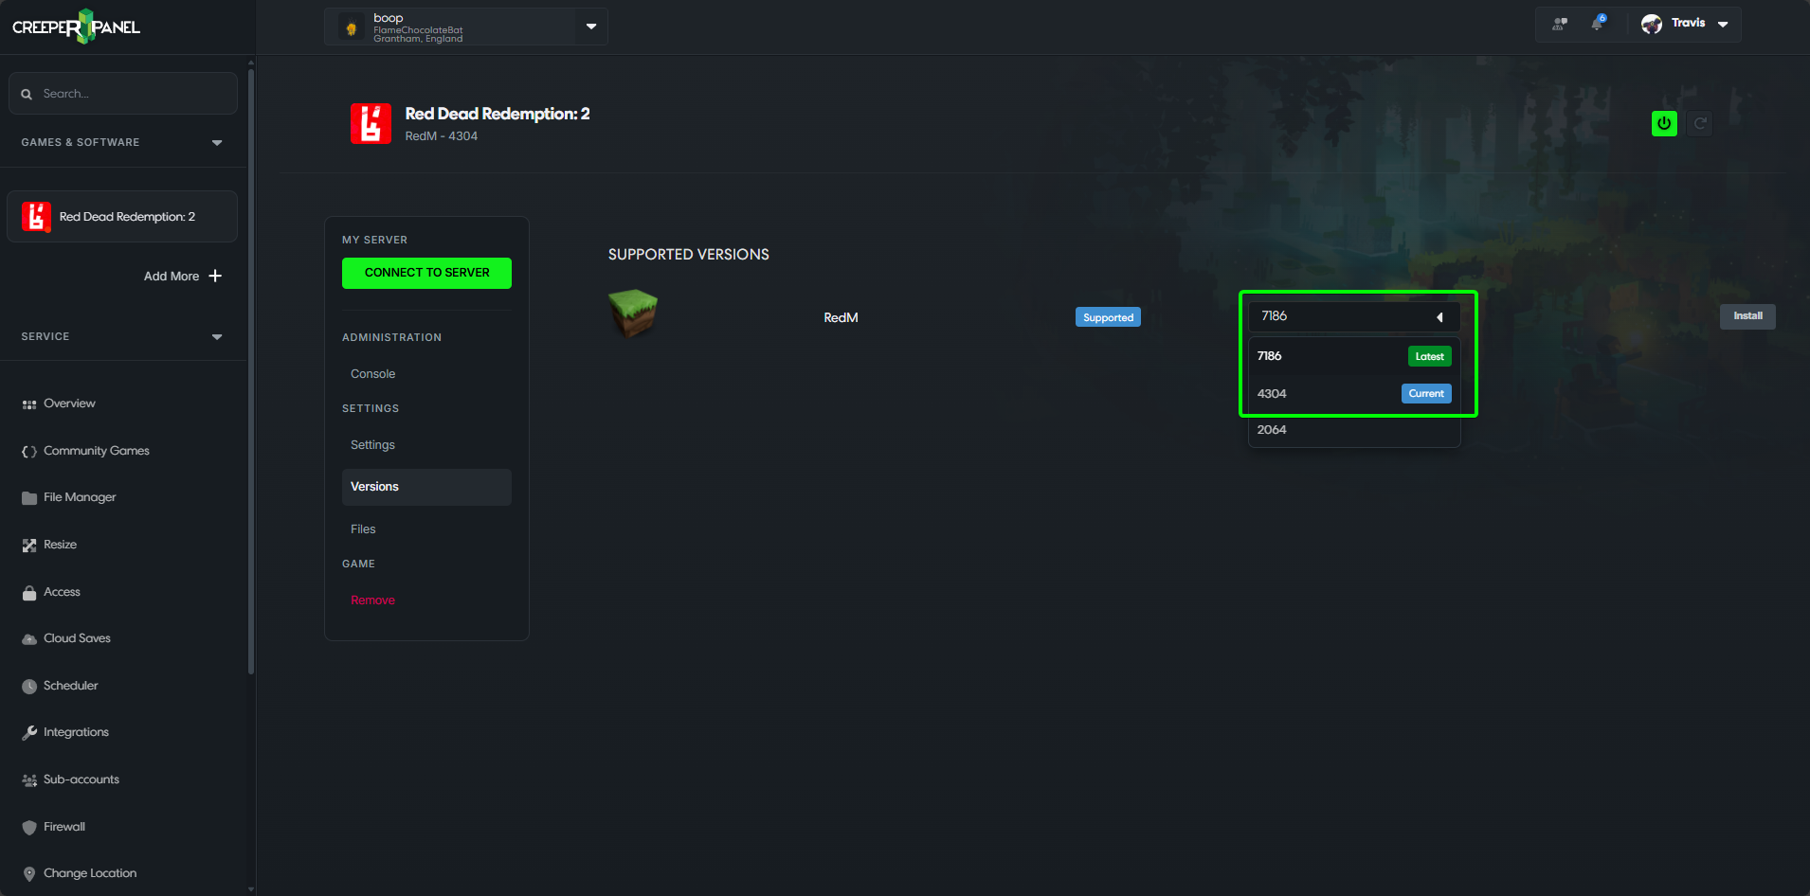Click the Travis profile avatar
Screen dimensions: 1810x896
[x=1652, y=24]
